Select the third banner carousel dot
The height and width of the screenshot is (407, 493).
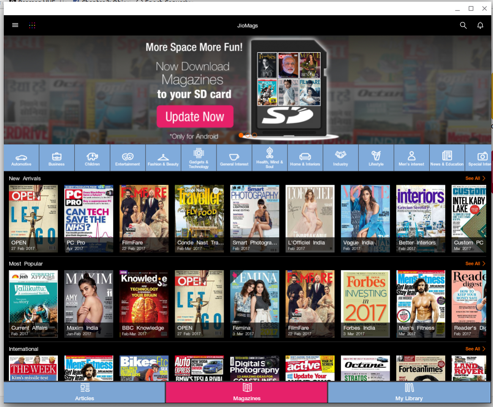pos(255,135)
